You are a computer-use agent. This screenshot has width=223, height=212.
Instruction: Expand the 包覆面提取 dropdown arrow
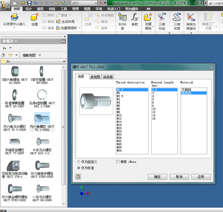80,28
